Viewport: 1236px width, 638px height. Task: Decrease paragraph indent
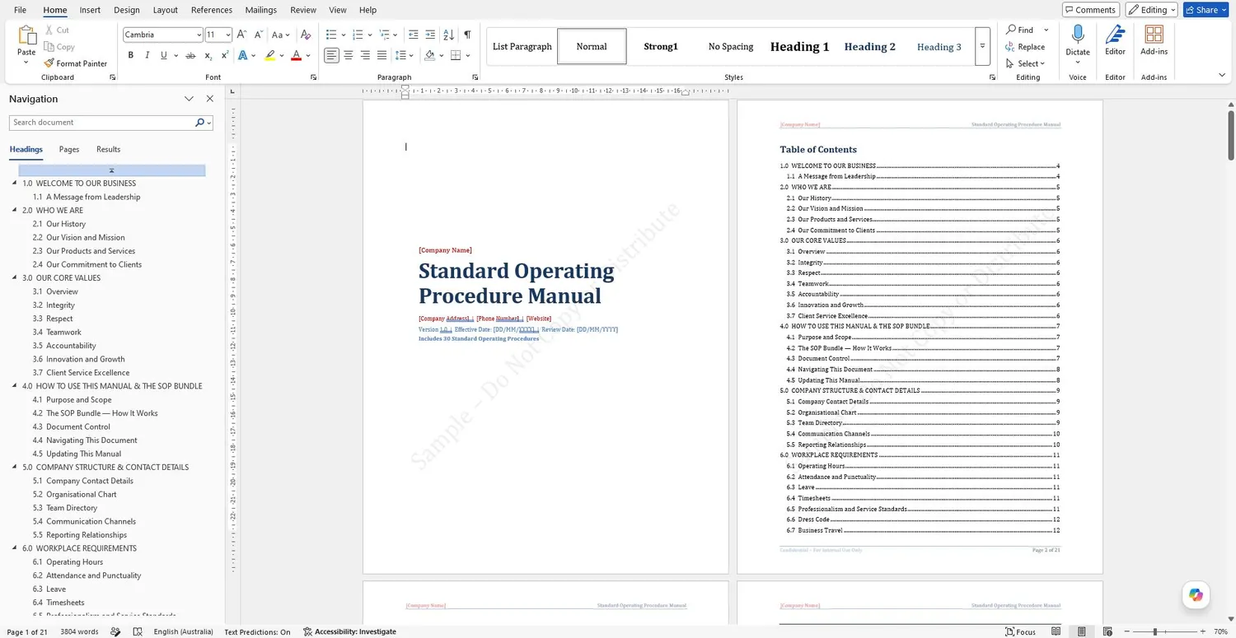point(413,35)
